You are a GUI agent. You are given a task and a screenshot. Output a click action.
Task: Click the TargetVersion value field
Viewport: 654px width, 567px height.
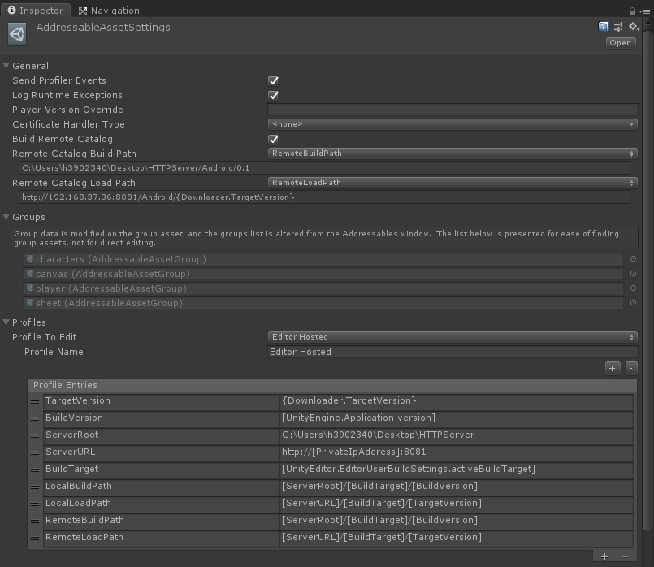pyautogui.click(x=457, y=401)
